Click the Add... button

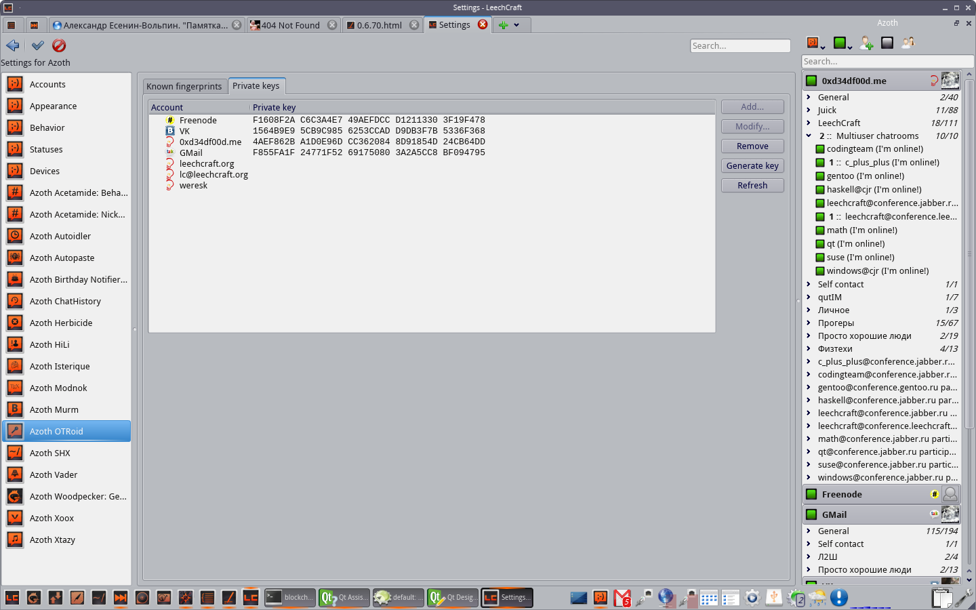point(752,107)
